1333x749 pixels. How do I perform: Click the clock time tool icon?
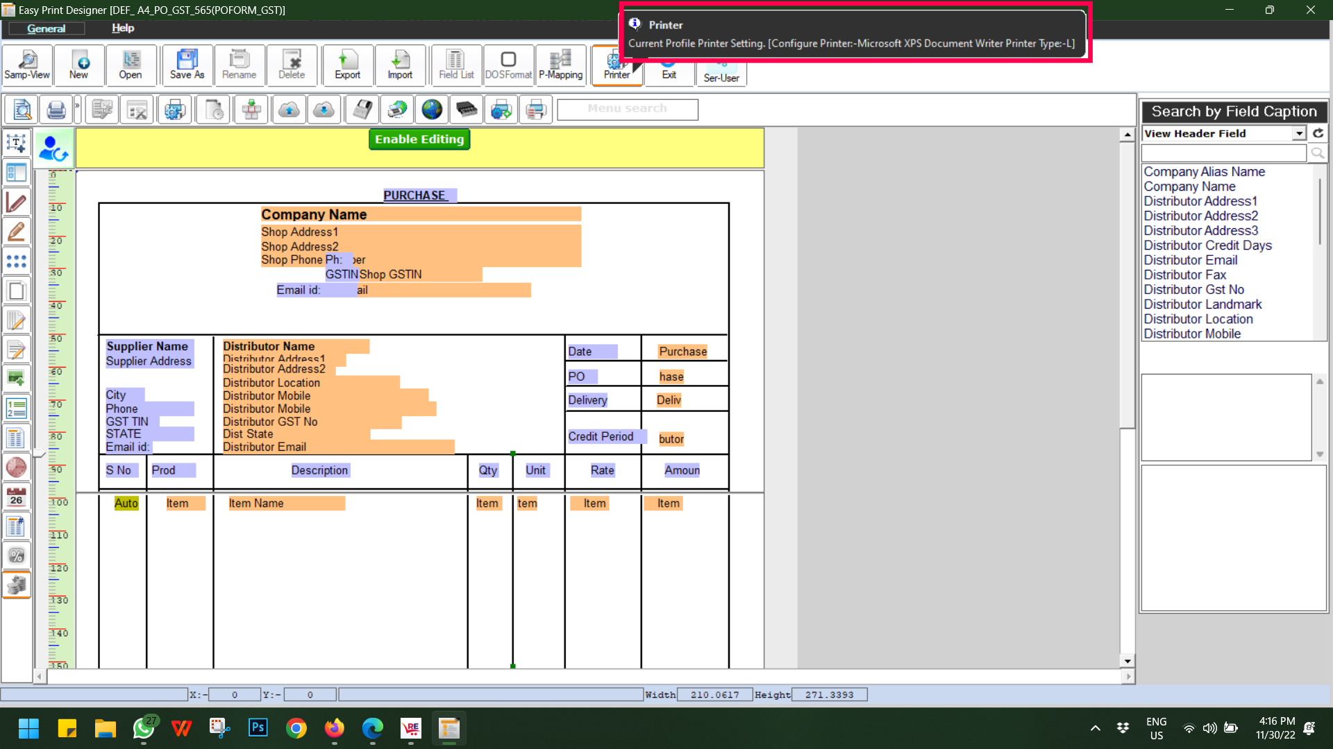(16, 467)
